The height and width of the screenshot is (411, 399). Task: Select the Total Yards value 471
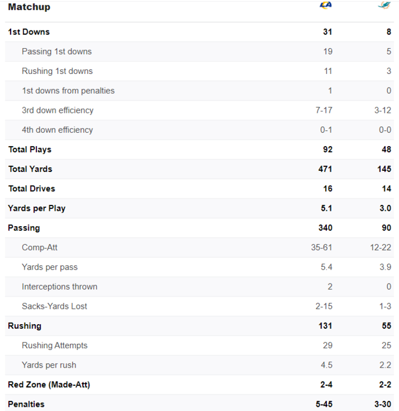(x=325, y=169)
